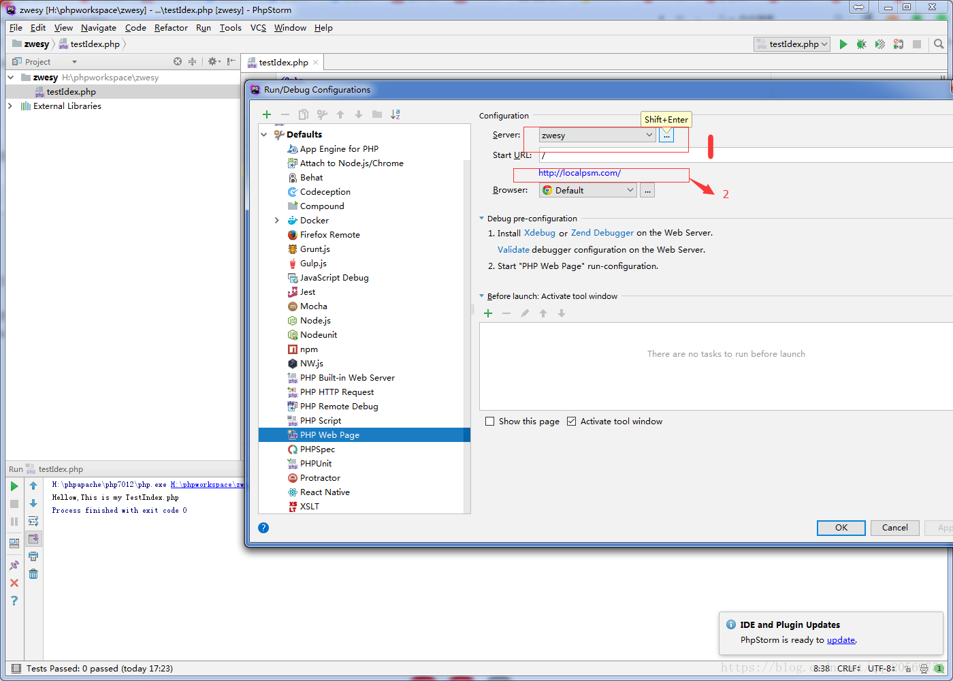Expand External Libraries in Project tree

(10, 106)
